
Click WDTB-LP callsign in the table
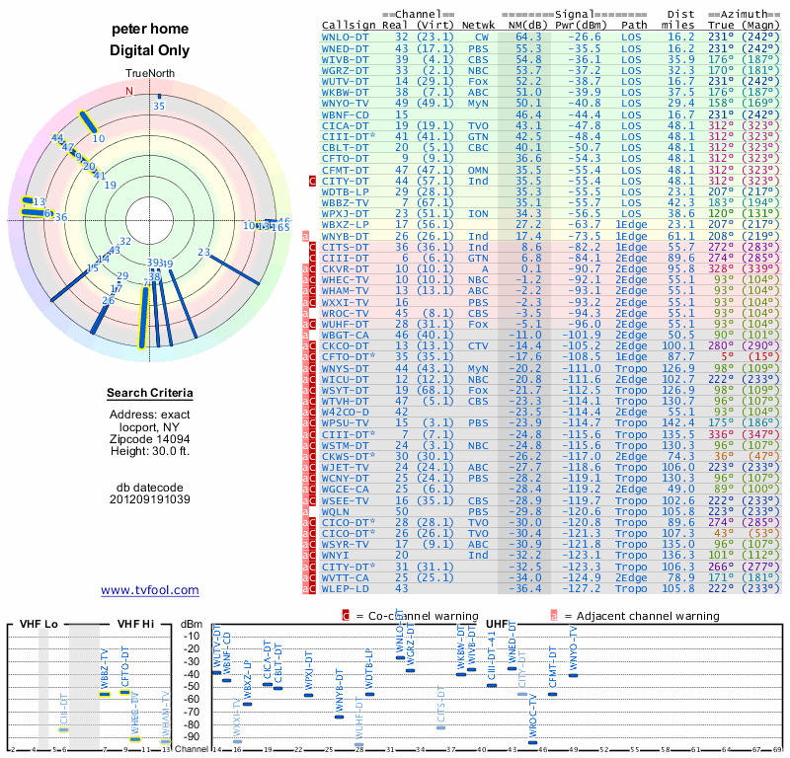(345, 191)
